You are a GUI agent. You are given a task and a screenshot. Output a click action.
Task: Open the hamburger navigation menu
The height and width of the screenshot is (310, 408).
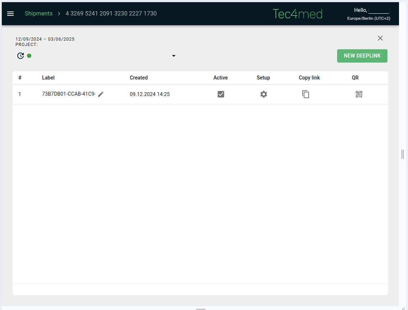pos(10,14)
